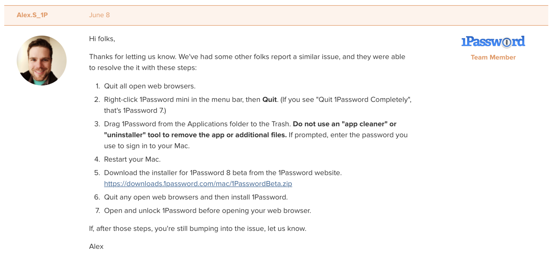Image resolution: width=554 pixels, height=259 pixels.
Task: Open the Alex.S_1P username link
Action: click(x=32, y=15)
